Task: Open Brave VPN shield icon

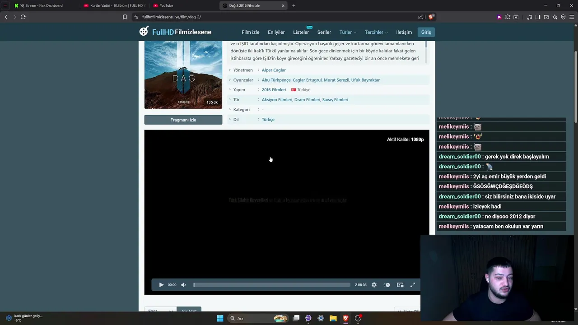Action: pyautogui.click(x=563, y=17)
